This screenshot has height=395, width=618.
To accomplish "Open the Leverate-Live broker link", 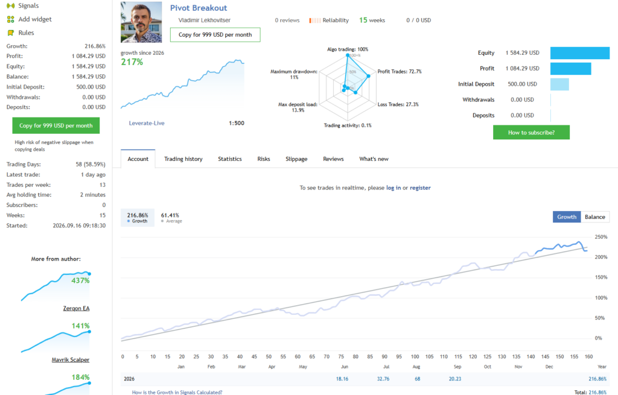I will pos(147,123).
